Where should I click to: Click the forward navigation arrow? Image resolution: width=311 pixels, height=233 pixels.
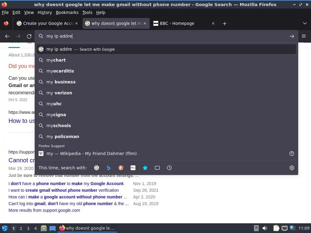tap(18, 36)
